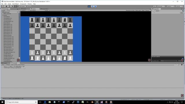Click the Cortana search box
Screen dimensions: 185x104
pyautogui.click(x=21, y=102)
